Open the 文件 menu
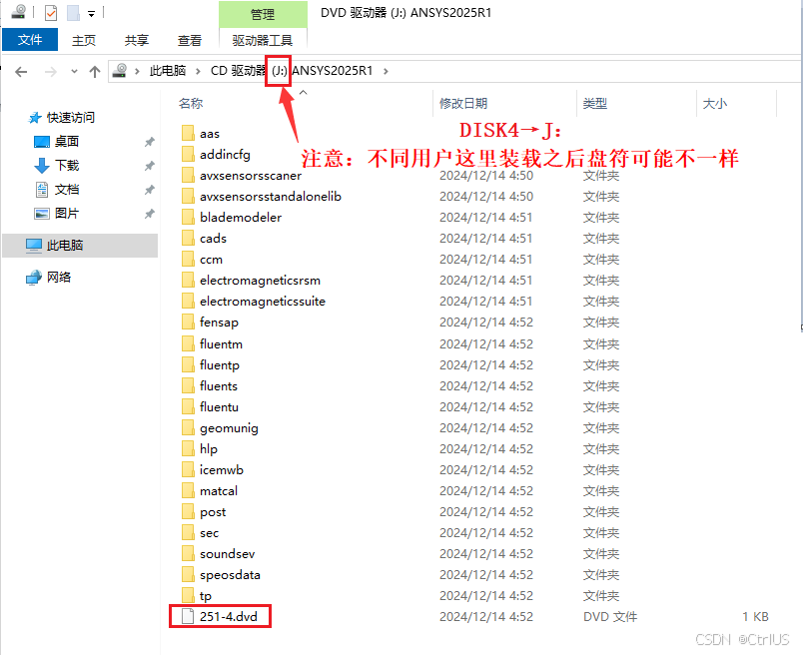 point(30,40)
